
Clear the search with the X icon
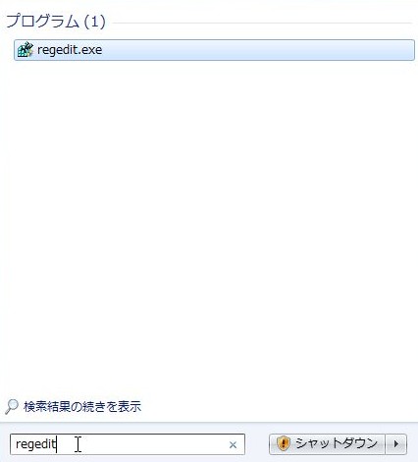click(233, 444)
